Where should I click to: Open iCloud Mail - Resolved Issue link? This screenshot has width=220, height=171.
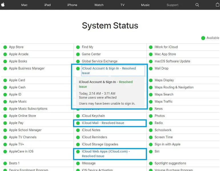point(103,123)
